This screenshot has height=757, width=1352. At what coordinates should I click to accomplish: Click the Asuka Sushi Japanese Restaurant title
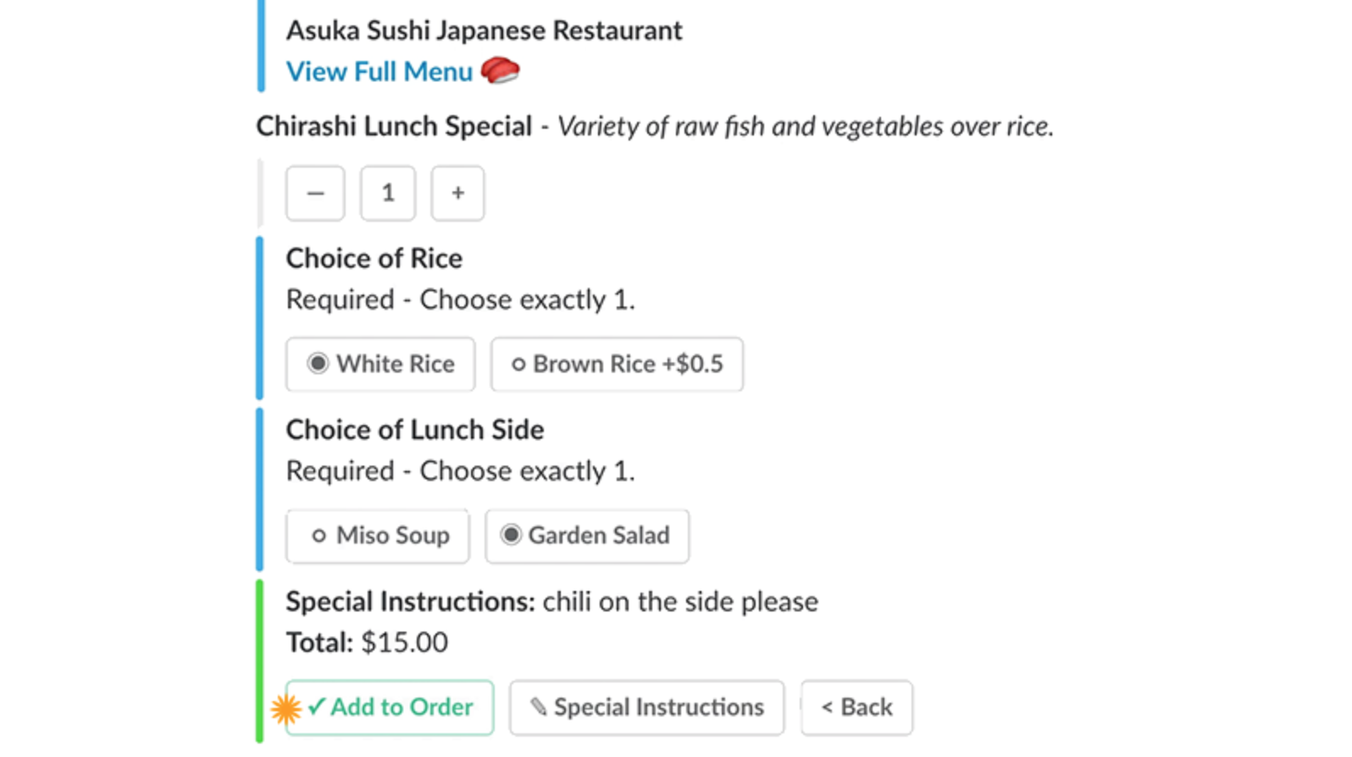[x=484, y=30]
